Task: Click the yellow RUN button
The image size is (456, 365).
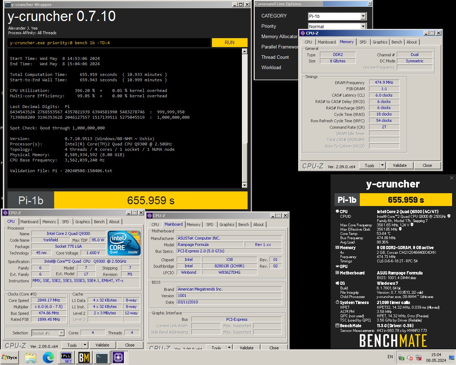Action: click(229, 42)
